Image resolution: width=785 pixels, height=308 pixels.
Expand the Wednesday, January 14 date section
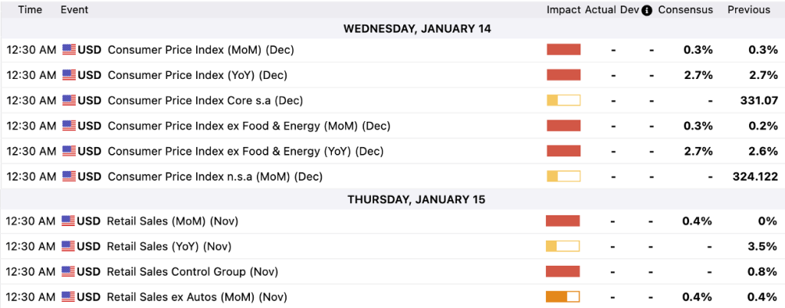click(417, 29)
